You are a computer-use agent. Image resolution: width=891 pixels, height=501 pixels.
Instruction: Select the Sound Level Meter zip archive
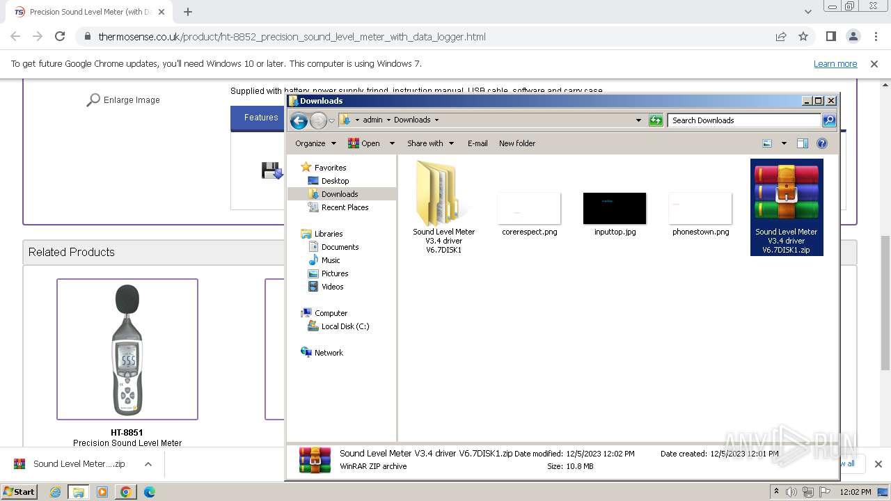click(787, 207)
